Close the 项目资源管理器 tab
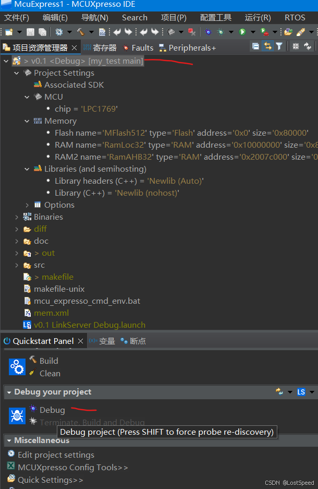Screen dimensions: 318x489 74,47
